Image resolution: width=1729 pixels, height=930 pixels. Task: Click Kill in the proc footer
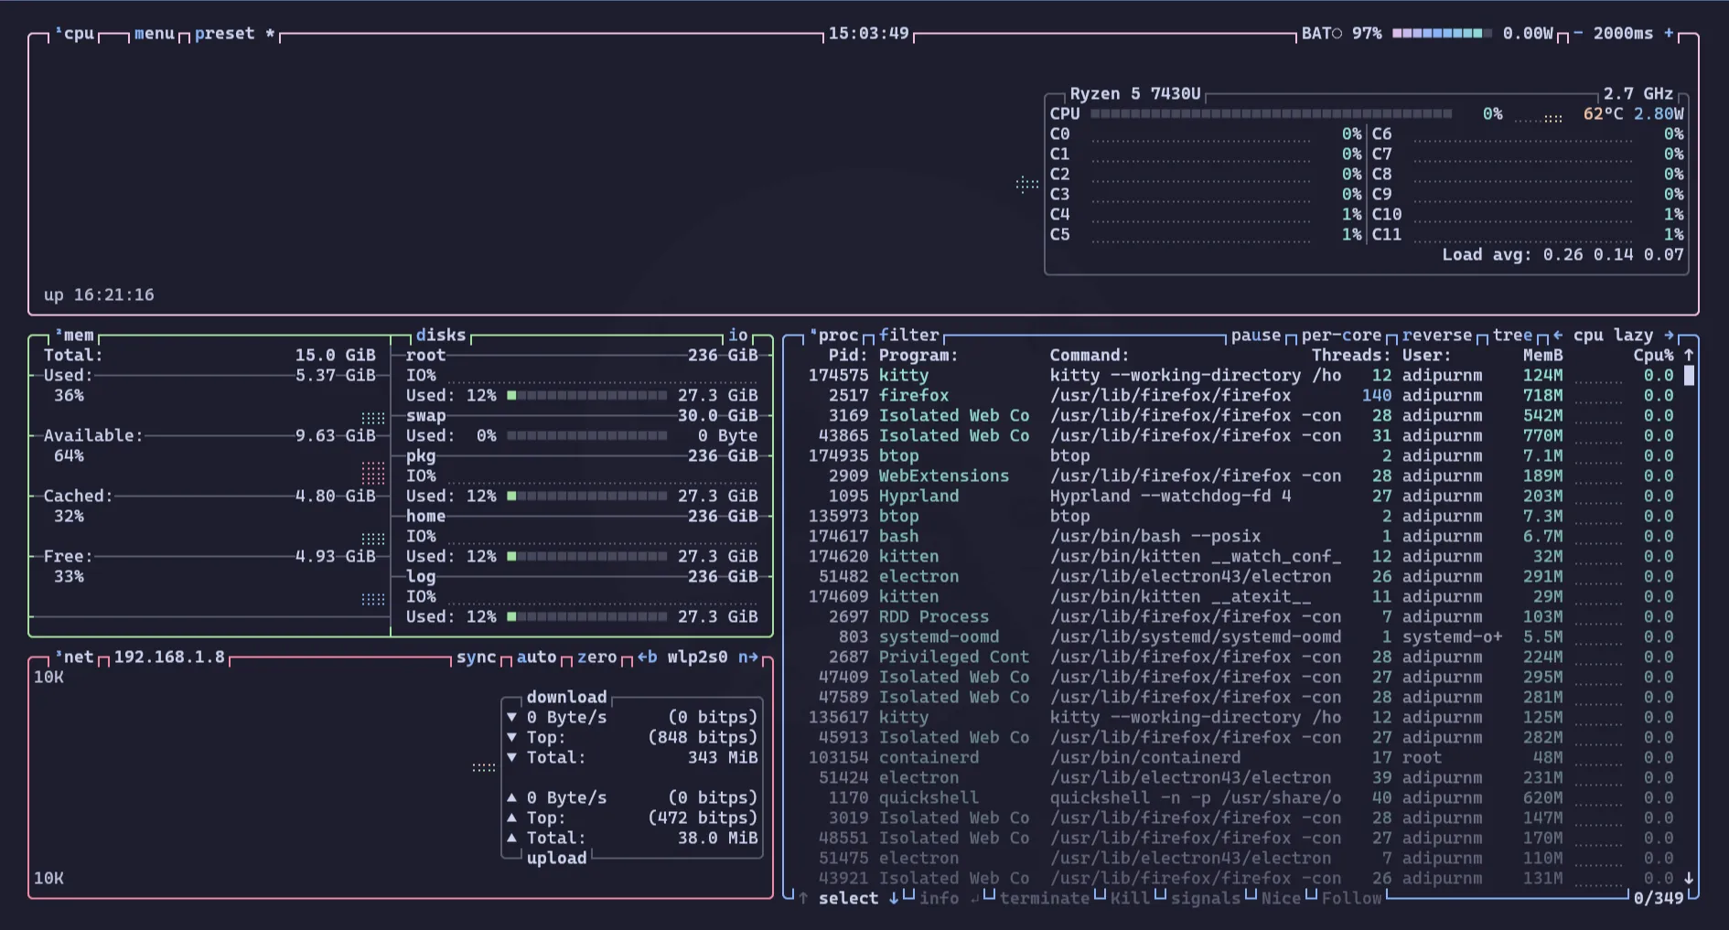coord(1130,898)
